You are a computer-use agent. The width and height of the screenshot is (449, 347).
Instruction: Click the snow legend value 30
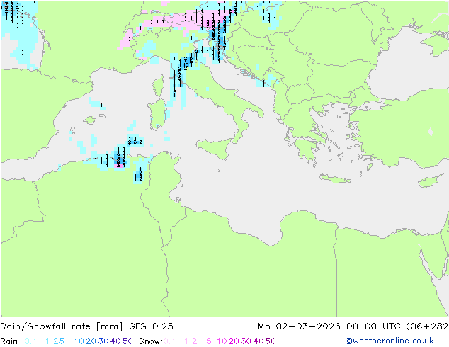246,341
